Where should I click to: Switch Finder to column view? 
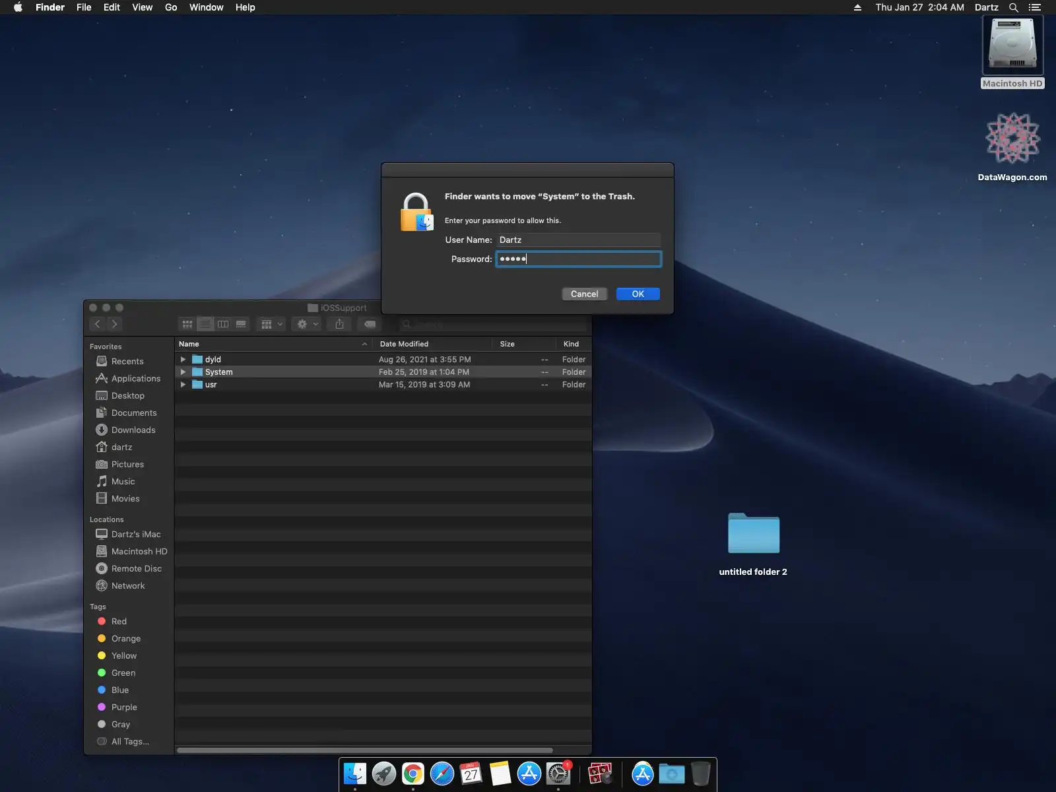223,324
